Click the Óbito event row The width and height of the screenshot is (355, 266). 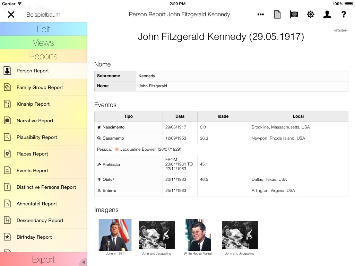(x=221, y=179)
